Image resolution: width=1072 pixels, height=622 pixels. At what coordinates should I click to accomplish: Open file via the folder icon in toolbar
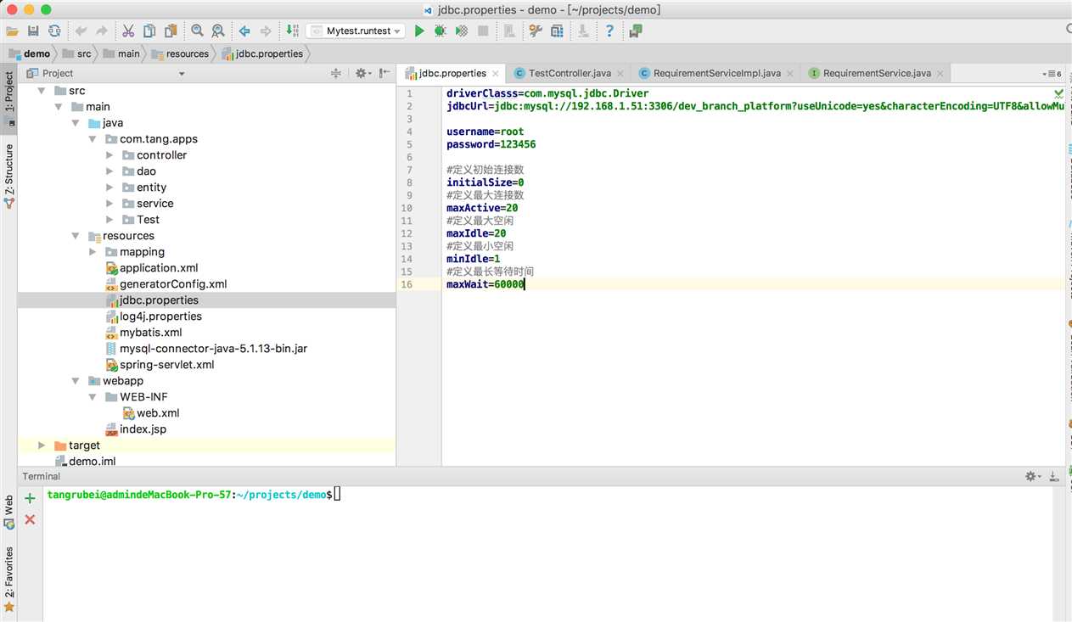(x=13, y=31)
